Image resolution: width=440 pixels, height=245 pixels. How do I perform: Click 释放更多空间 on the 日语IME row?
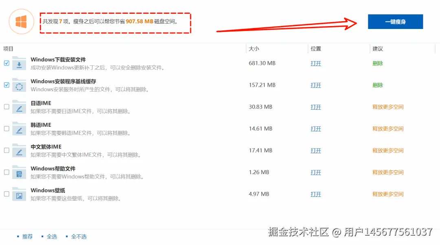387,107
